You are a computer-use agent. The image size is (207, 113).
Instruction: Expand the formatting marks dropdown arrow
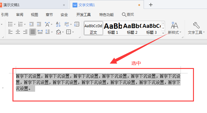(71, 25)
